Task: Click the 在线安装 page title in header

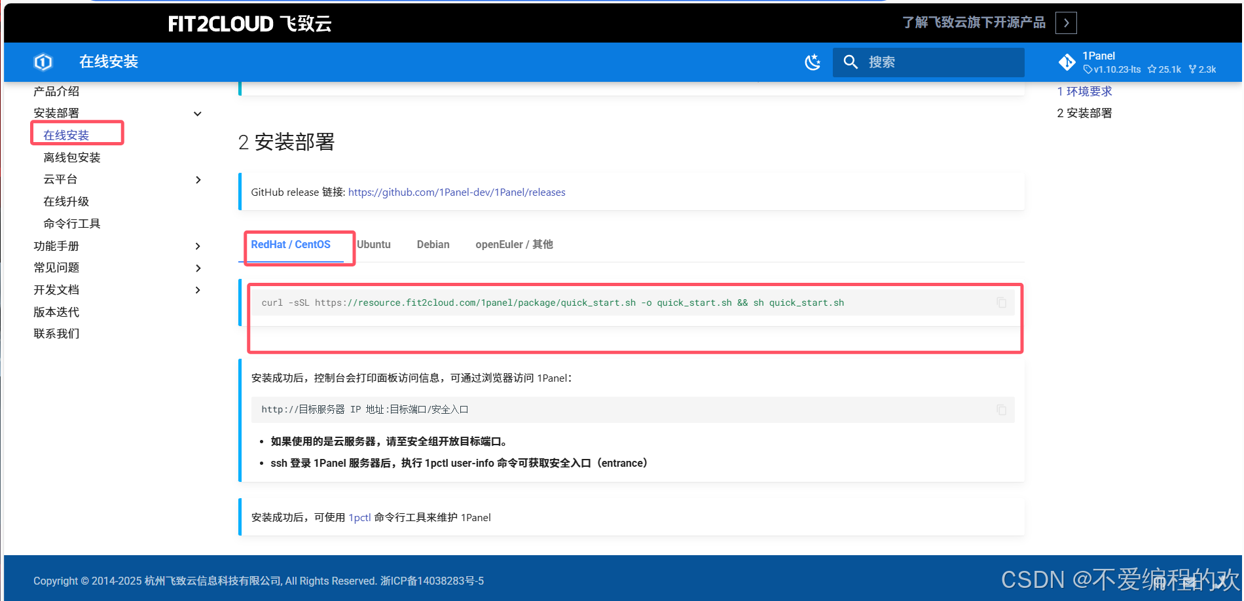Action: 109,62
